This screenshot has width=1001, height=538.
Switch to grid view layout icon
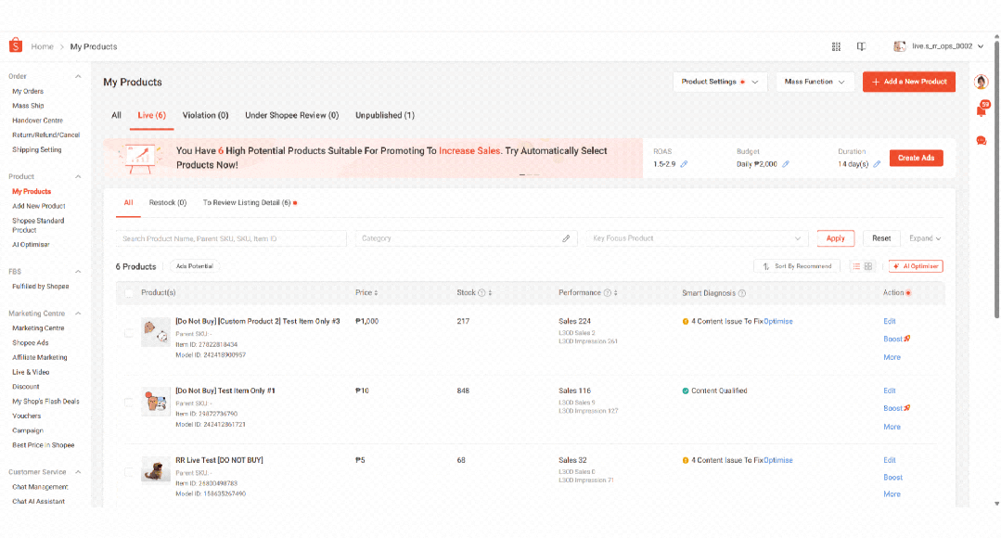coord(869,266)
